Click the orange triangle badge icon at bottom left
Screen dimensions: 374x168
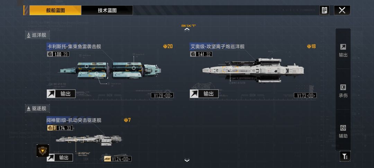(43, 150)
